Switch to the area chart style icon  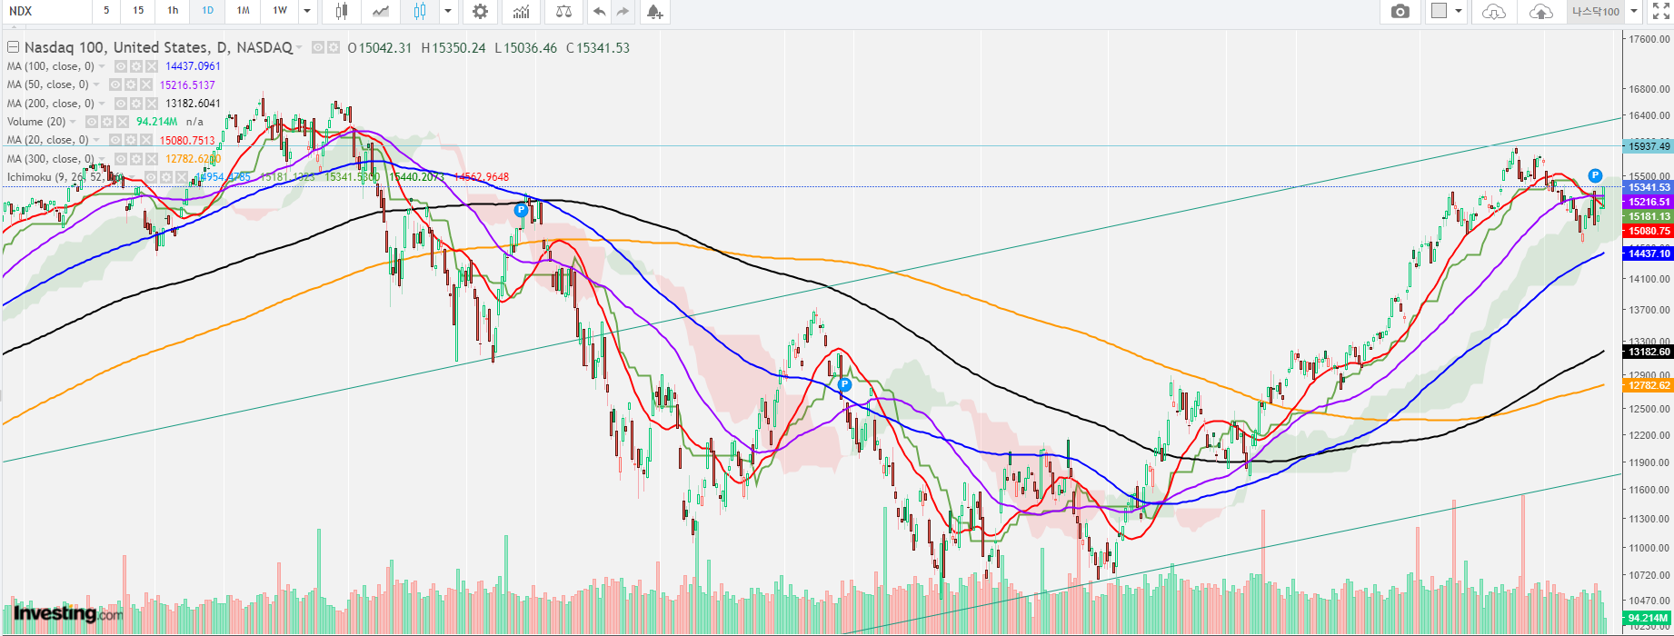[x=382, y=12]
